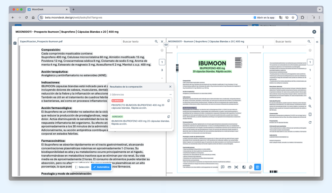Click the add comment icon in bottom toolbar
This screenshot has height=193, width=332.
[223, 167]
